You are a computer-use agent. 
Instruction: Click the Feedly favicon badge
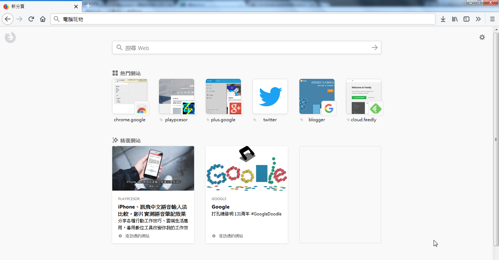click(376, 108)
